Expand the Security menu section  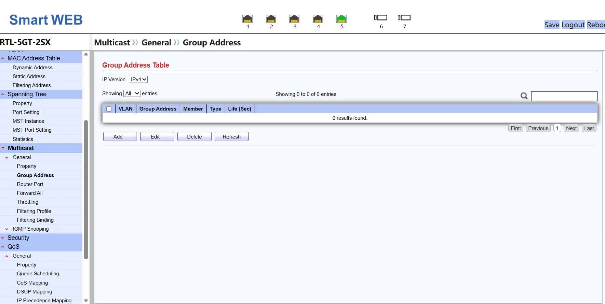18,238
